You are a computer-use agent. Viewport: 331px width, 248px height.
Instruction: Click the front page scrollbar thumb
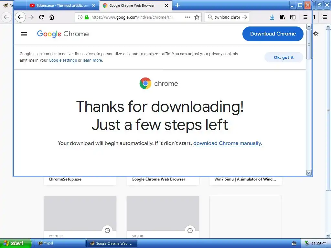pyautogui.click(x=309, y=44)
